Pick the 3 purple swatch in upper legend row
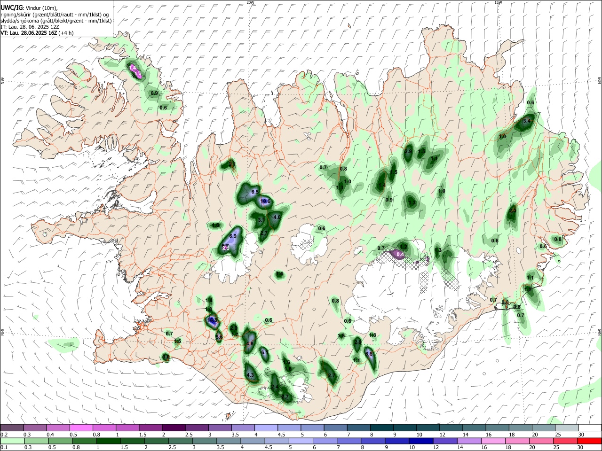 coord(220,428)
